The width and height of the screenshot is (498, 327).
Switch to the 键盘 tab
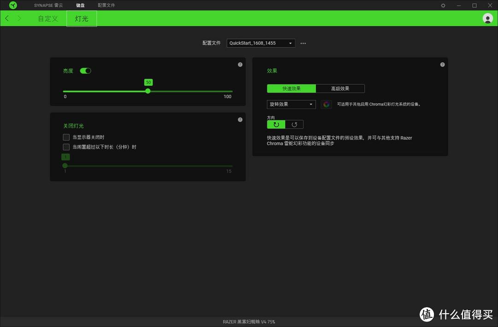tap(80, 6)
